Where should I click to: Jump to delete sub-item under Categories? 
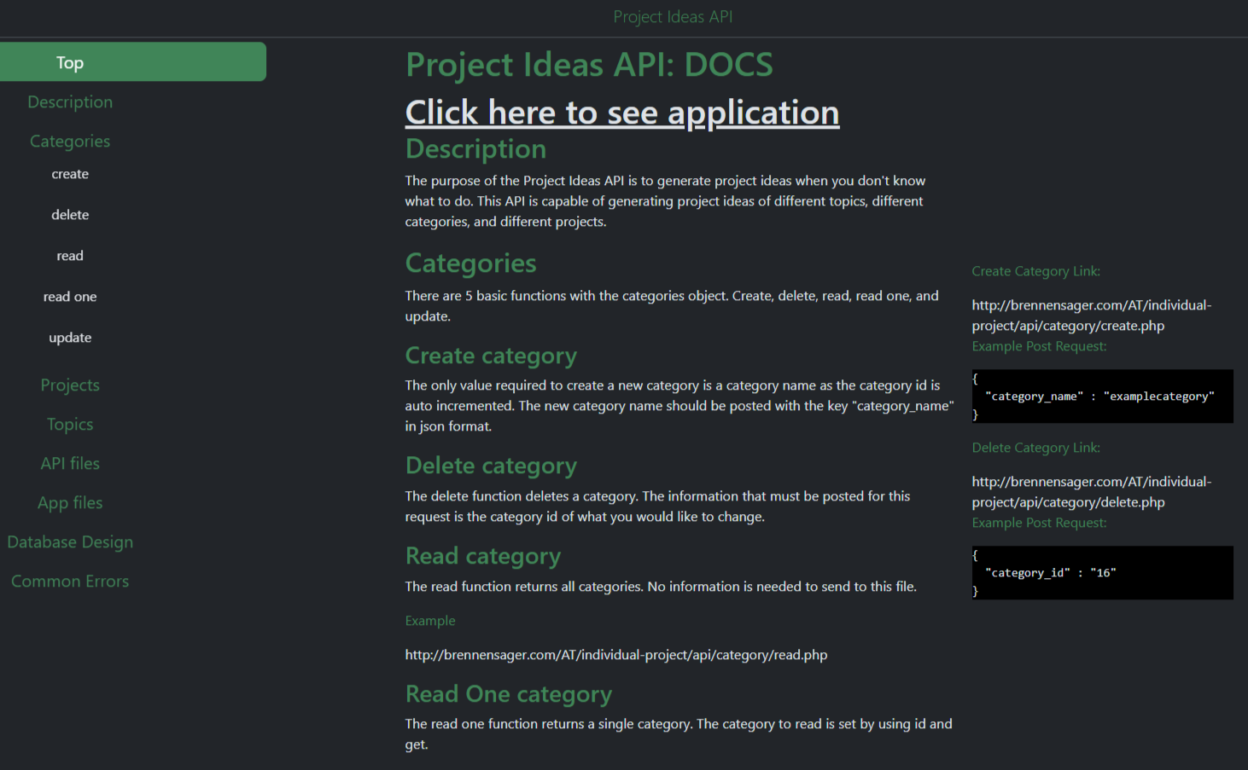pos(70,215)
